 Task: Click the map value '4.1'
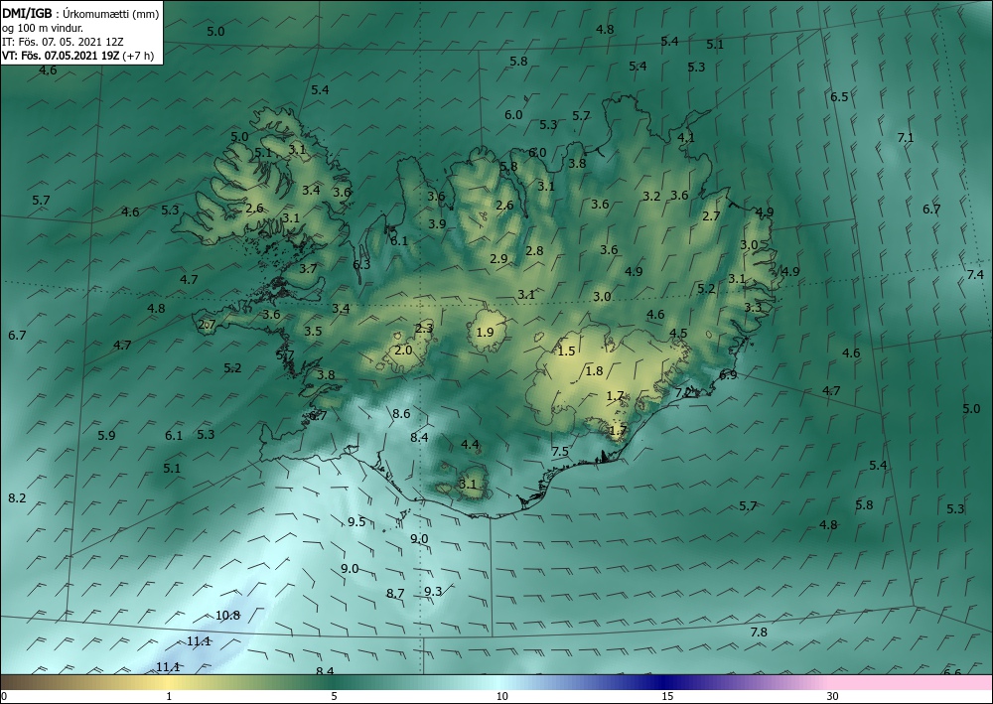tap(686, 137)
